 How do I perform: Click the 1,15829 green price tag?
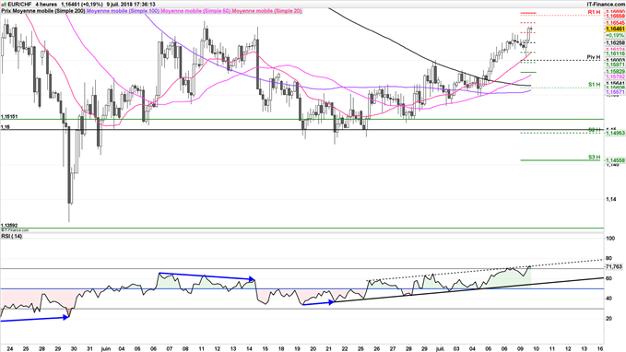[x=615, y=72]
